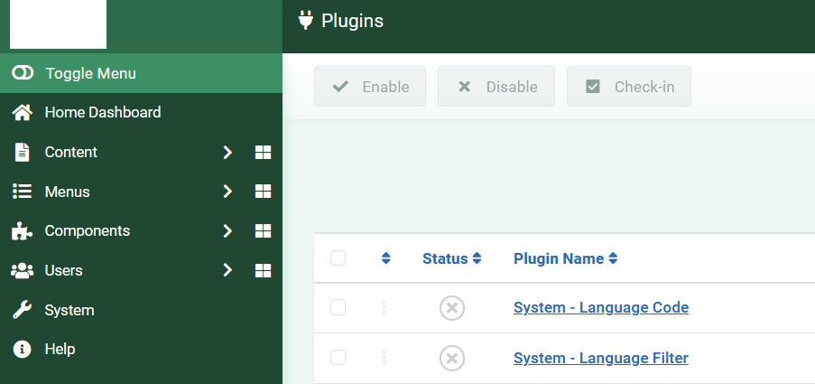Viewport: 815px width, 384px height.
Task: Open Content dashboard grid icon
Action: (x=264, y=153)
